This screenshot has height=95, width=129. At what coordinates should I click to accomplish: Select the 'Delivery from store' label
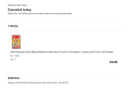point(17,5)
